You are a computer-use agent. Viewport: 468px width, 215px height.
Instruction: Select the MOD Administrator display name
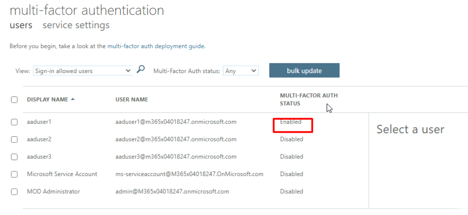[x=54, y=192]
